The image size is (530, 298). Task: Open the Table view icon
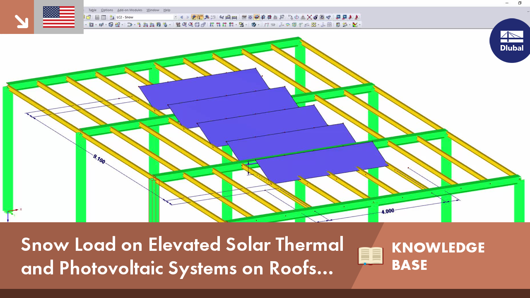[x=104, y=17]
